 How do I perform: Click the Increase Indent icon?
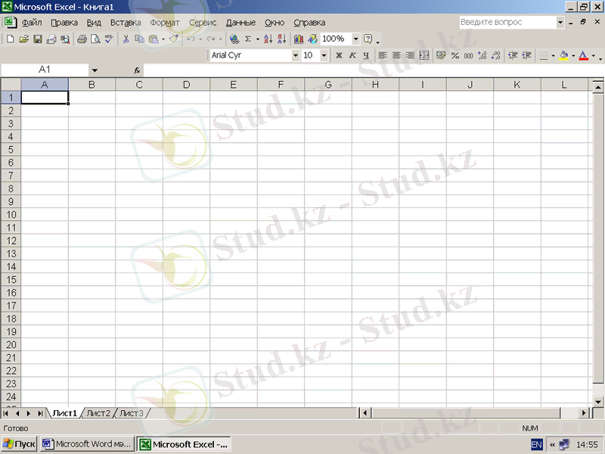[526, 55]
